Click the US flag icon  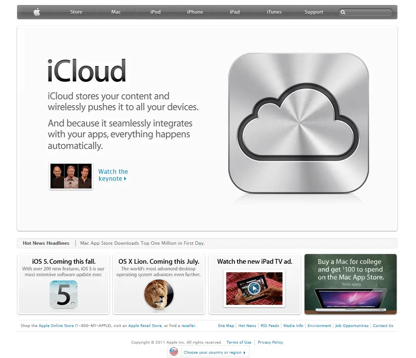coord(174,352)
